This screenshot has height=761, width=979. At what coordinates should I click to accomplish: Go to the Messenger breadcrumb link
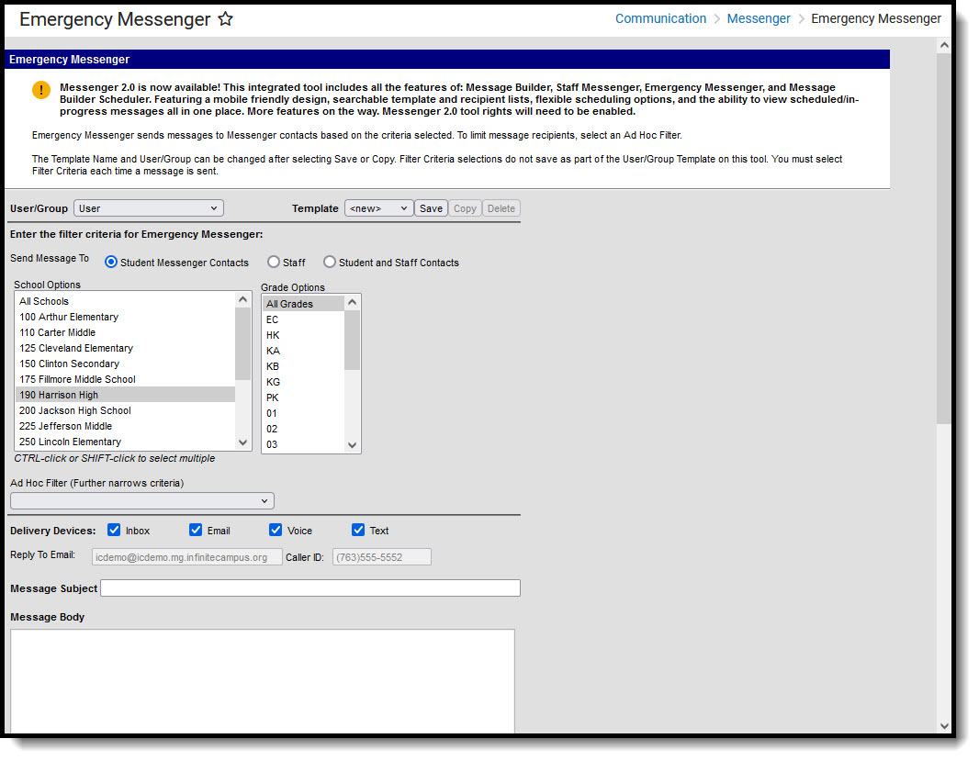point(759,18)
